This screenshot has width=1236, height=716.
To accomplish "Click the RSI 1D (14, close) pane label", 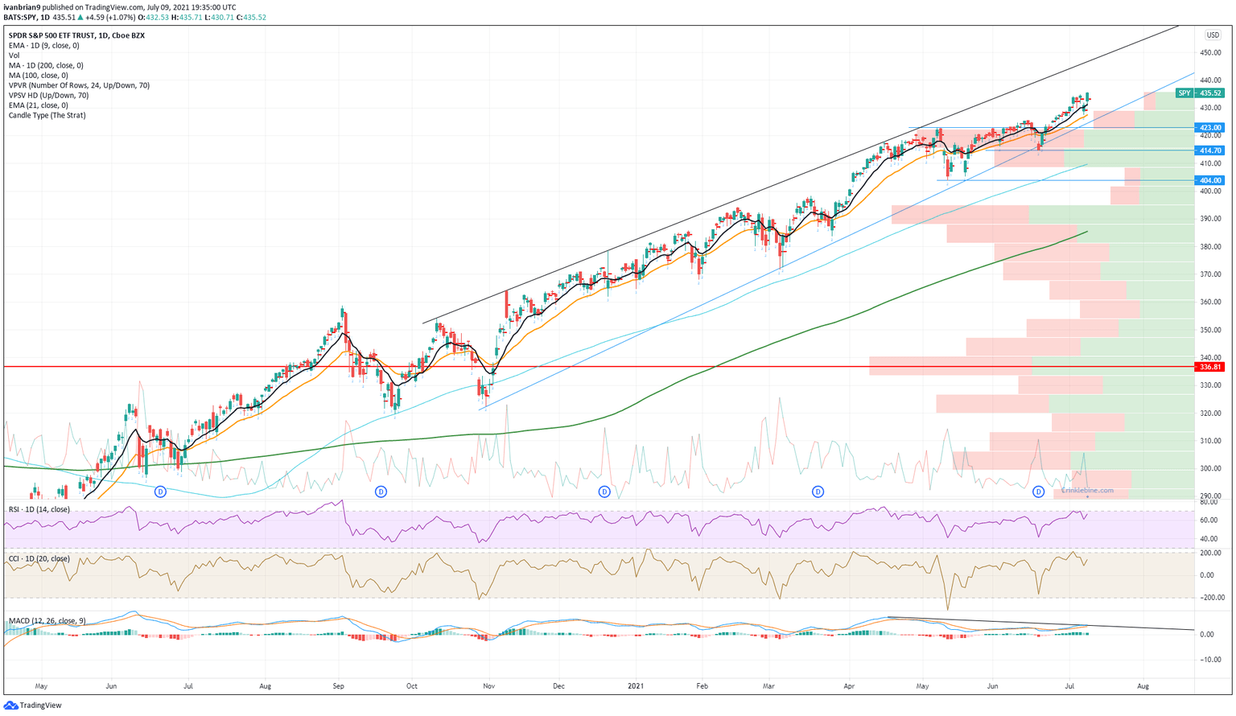I will [x=39, y=509].
